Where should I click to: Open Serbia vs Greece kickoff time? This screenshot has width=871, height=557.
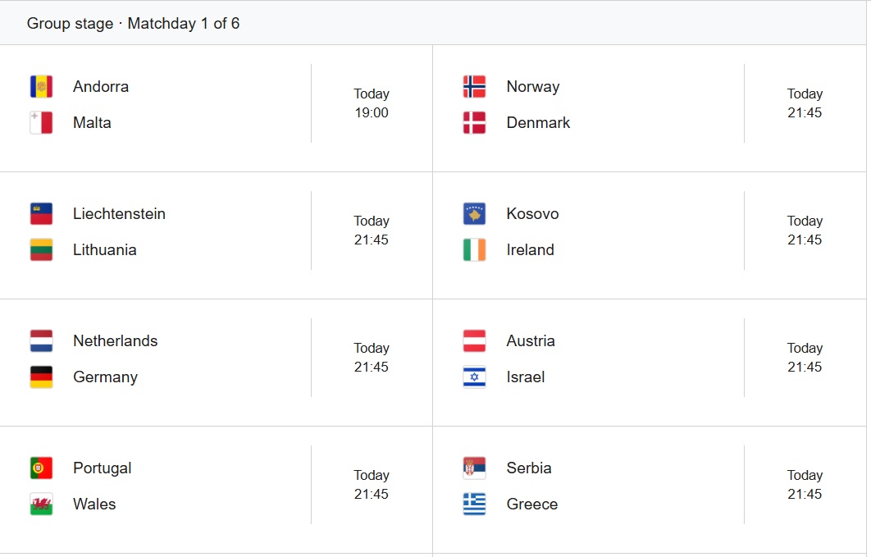(805, 485)
